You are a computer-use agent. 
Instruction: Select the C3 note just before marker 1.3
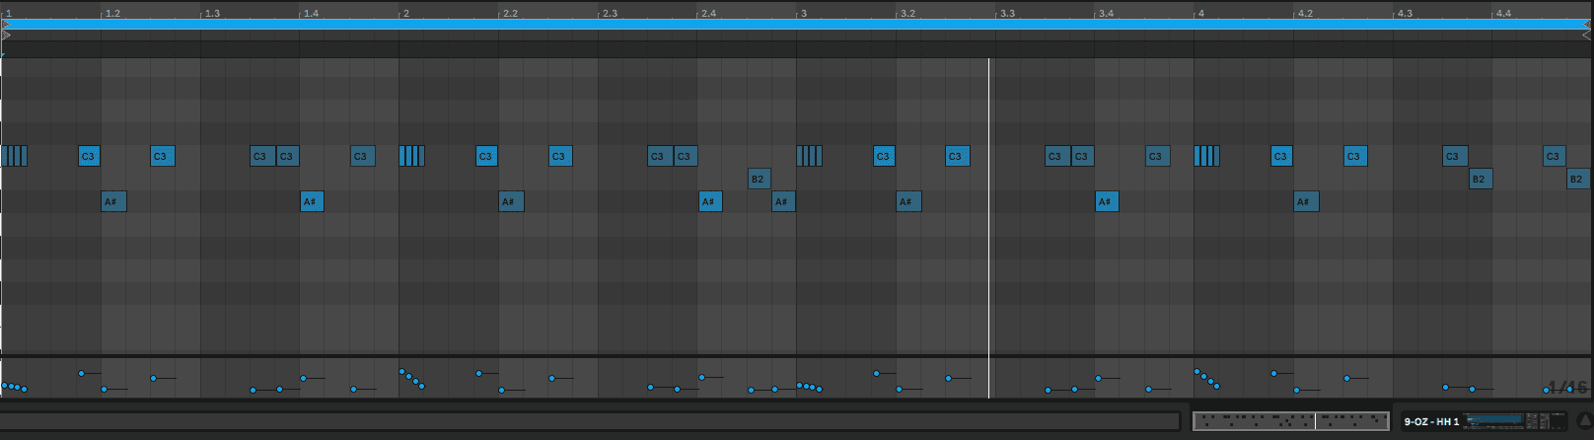click(x=163, y=156)
